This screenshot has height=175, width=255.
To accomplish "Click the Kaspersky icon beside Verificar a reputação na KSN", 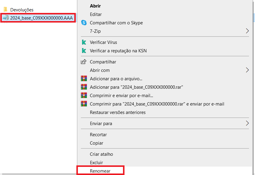I will 84,51.
